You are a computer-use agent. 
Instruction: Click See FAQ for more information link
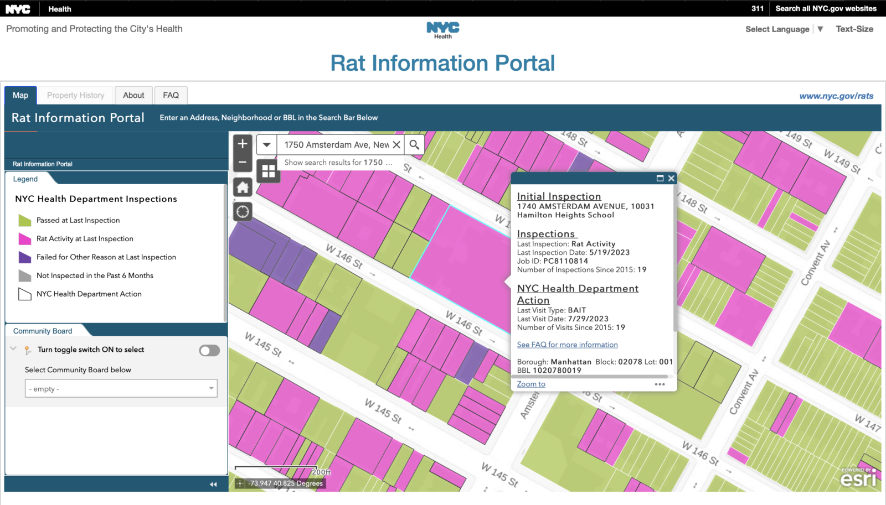567,345
